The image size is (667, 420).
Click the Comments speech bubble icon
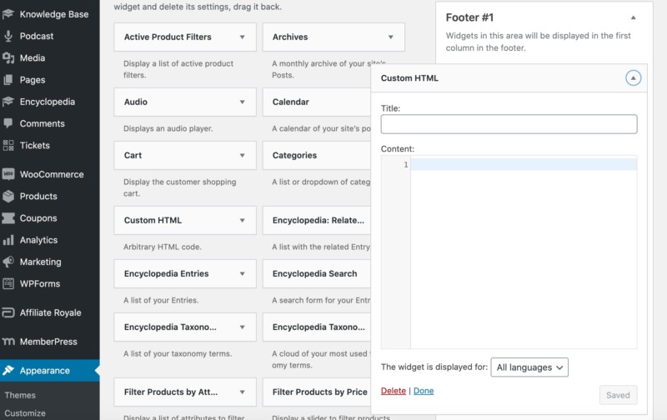(8, 123)
